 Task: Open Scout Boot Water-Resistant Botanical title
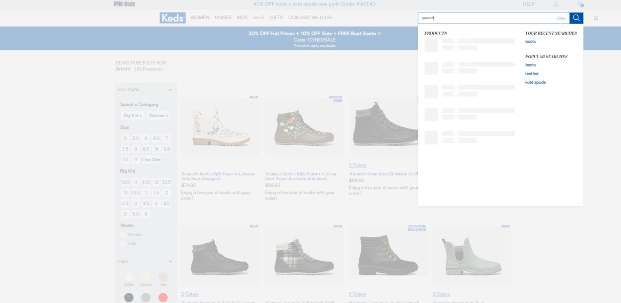point(301,176)
